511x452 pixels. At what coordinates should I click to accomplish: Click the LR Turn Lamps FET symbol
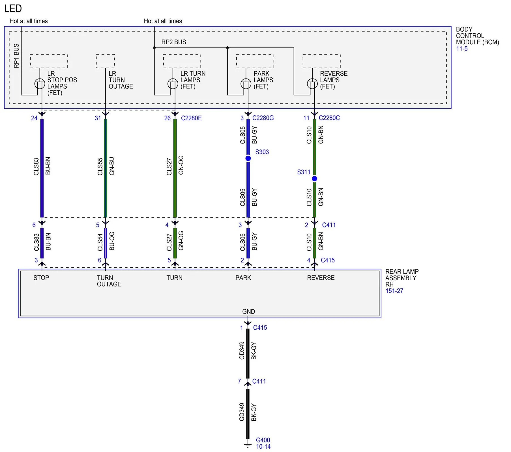tap(173, 84)
